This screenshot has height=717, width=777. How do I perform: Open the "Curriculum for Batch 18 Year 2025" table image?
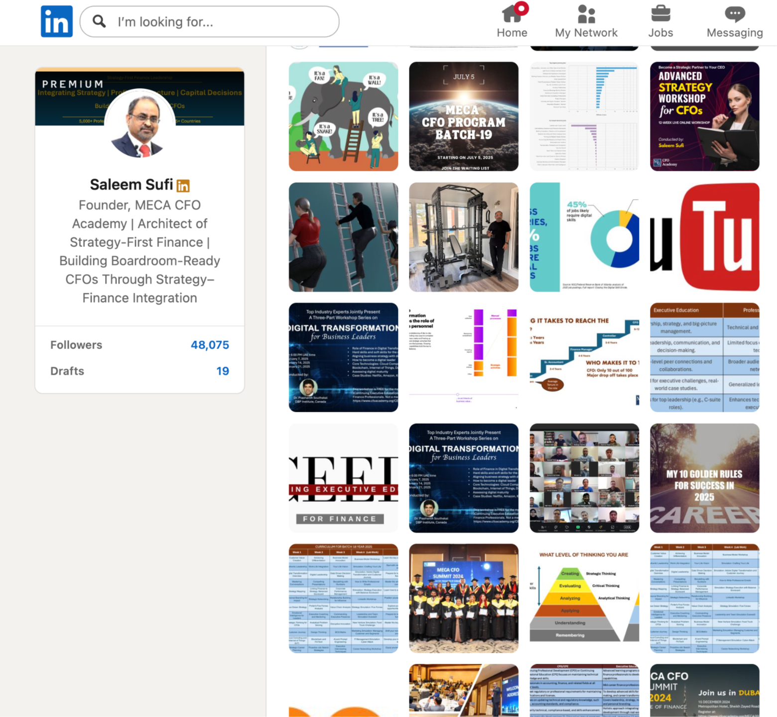[344, 598]
